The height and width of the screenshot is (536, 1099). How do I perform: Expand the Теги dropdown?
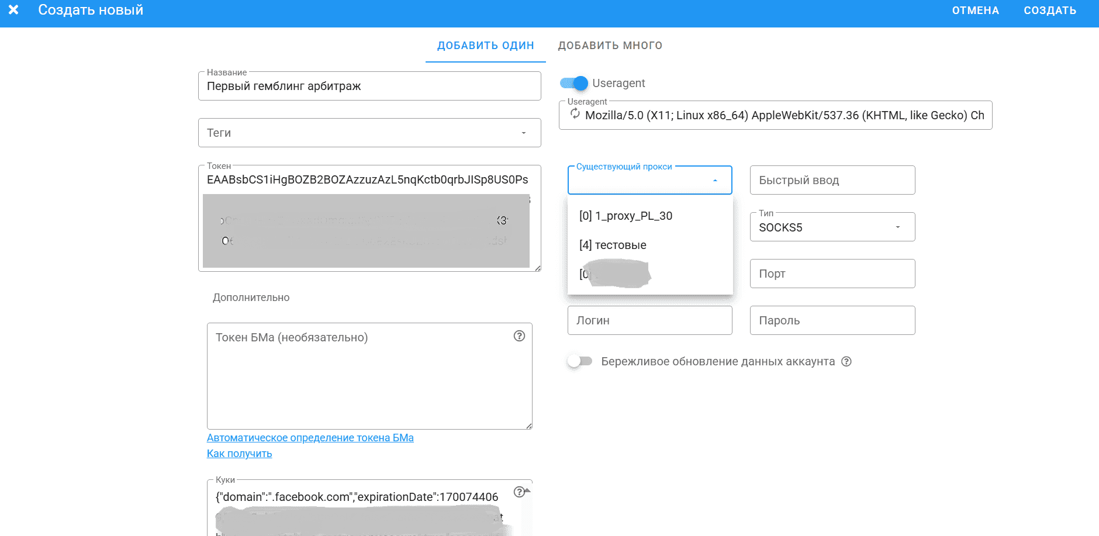pyautogui.click(x=523, y=133)
